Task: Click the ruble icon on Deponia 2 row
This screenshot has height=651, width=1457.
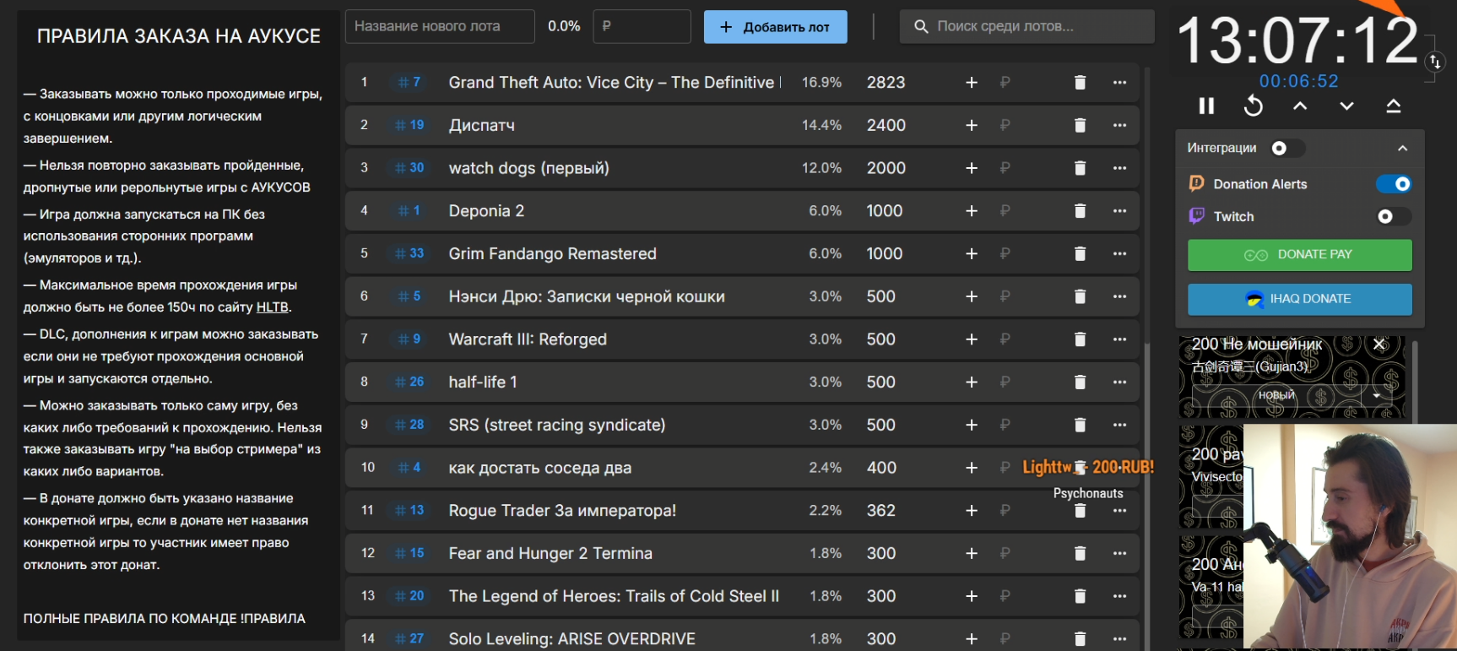Action: click(x=1005, y=211)
